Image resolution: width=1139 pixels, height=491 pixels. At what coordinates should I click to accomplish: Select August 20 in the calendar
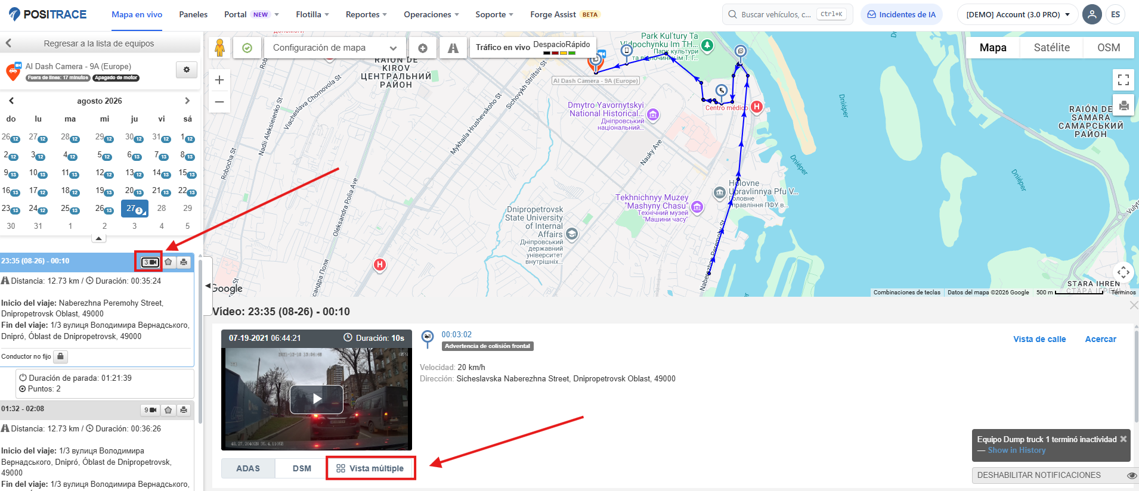click(134, 191)
